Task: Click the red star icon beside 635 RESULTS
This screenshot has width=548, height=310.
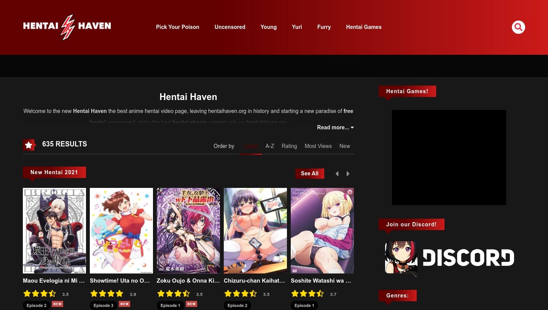Action: click(29, 145)
